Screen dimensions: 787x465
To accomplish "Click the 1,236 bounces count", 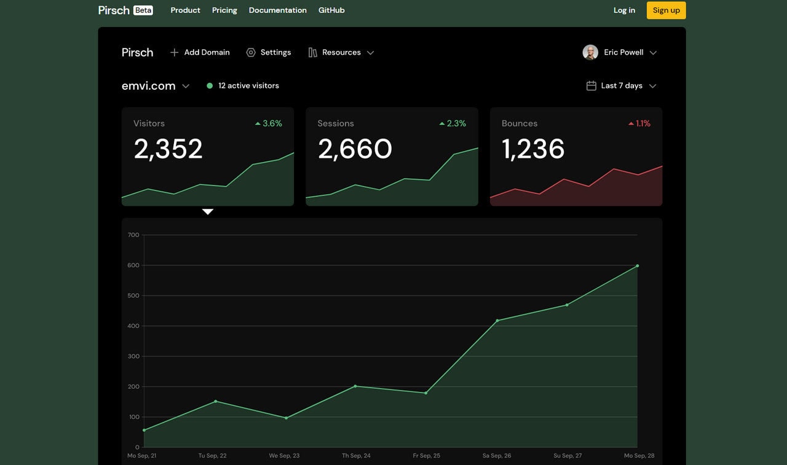I will (x=533, y=149).
